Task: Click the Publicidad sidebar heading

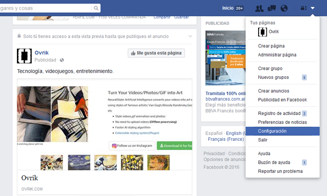Action: 217,24
